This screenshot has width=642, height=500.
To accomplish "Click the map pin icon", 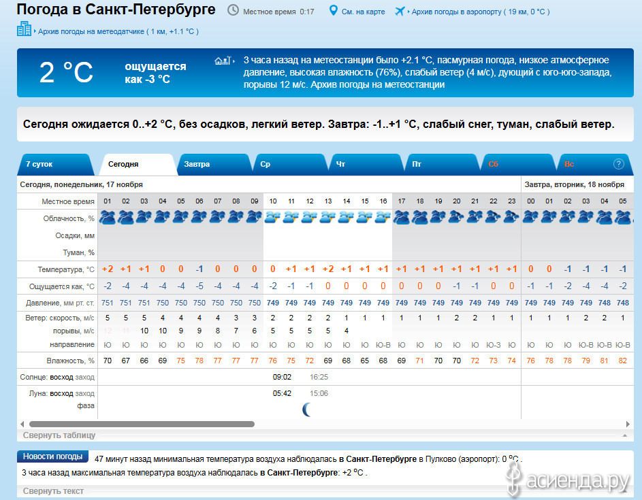I will (x=333, y=11).
